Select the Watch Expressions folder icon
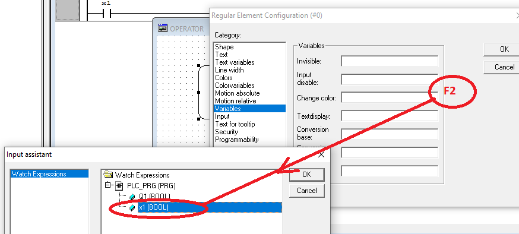Image resolution: width=519 pixels, height=234 pixels. (108, 175)
